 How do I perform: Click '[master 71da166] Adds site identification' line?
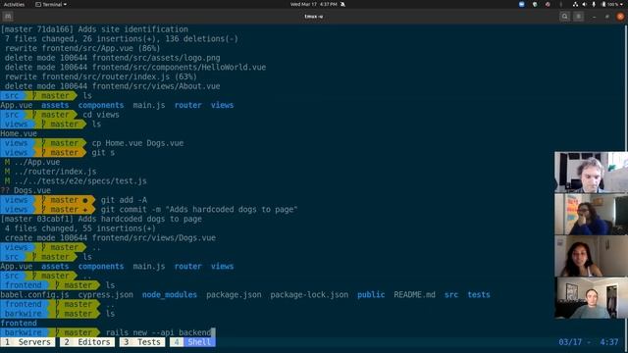tap(94, 29)
